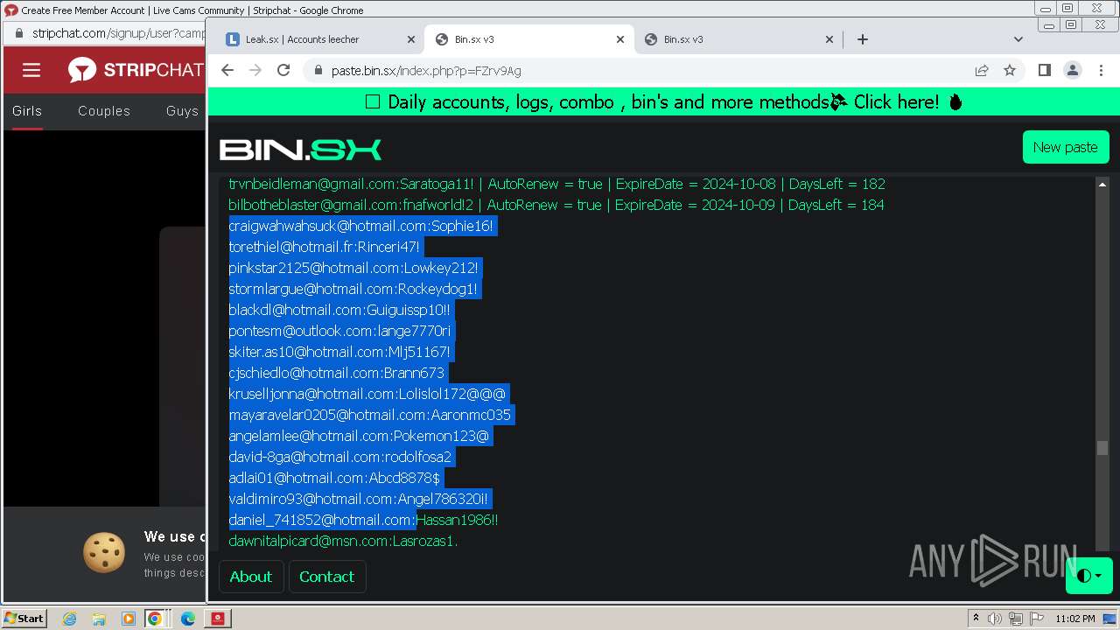The image size is (1120, 630).
Task: Click lock icon in Stripchat address bar
Action: [19, 33]
